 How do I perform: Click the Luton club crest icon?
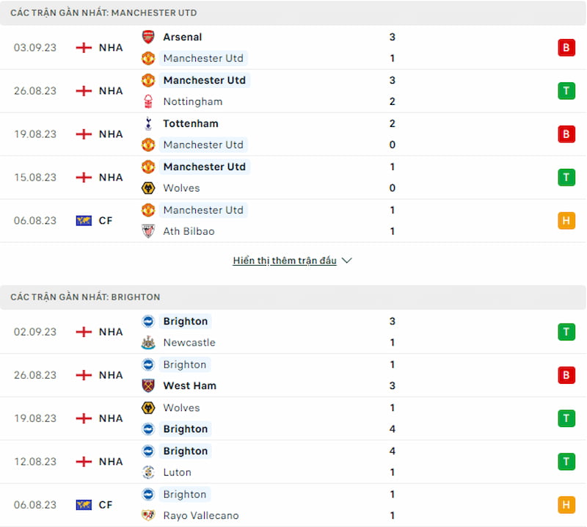click(x=148, y=472)
